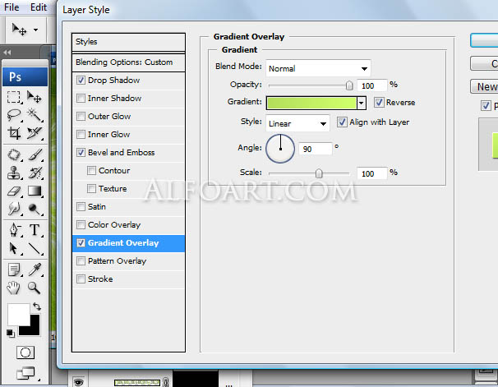Select the Clone Stamp tool
The width and height of the screenshot is (498, 387).
click(14, 173)
